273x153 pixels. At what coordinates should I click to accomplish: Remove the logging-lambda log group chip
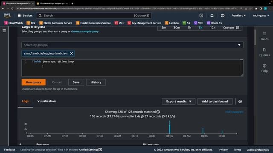72,54
